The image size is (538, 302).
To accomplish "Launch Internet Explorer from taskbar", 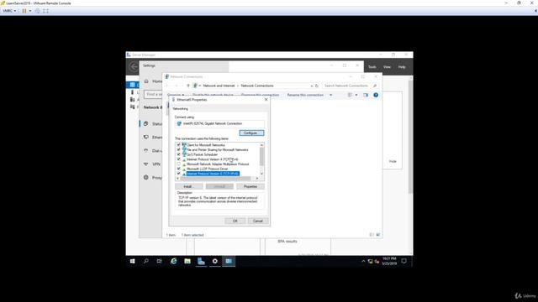I will [x=174, y=261].
